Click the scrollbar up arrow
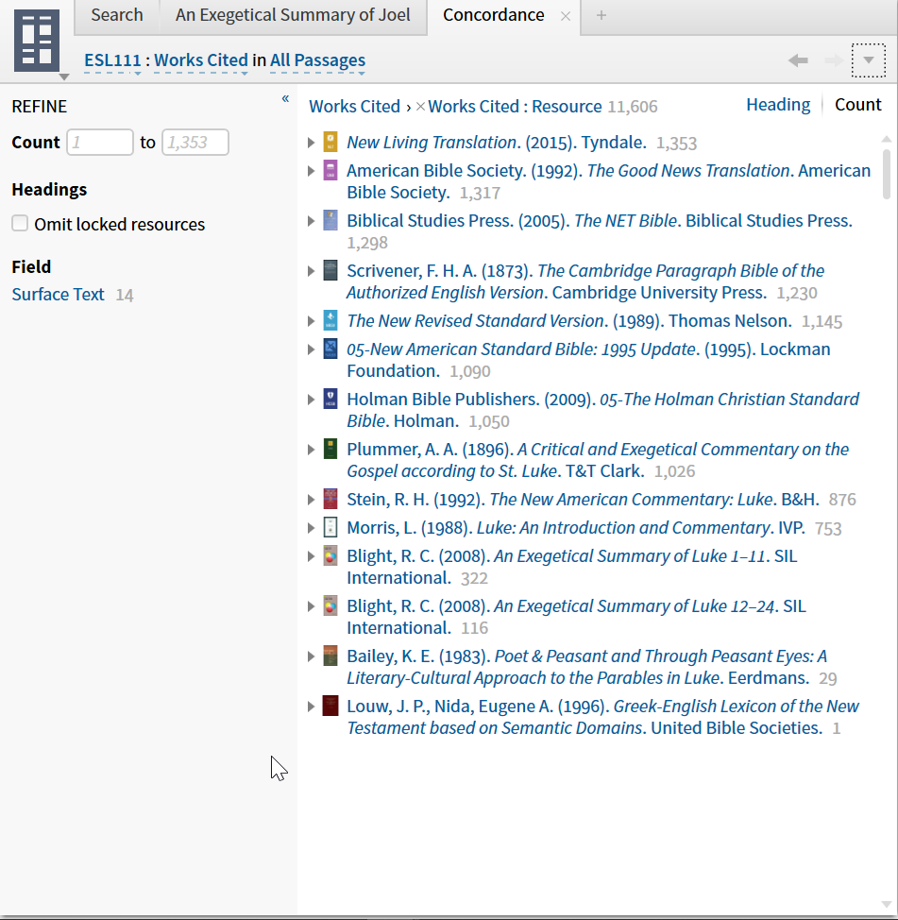The image size is (898, 920). [x=887, y=139]
